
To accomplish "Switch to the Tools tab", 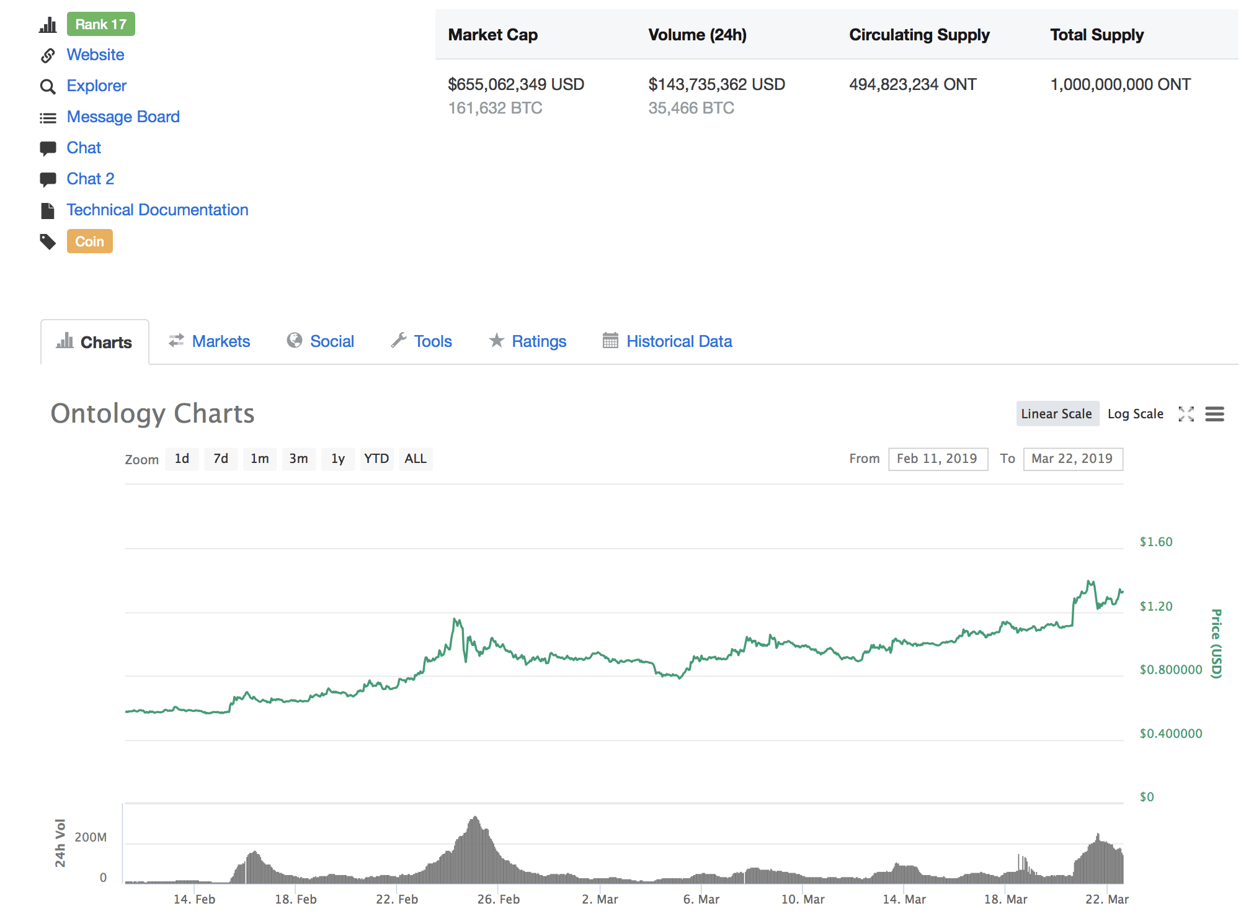I will coord(422,341).
